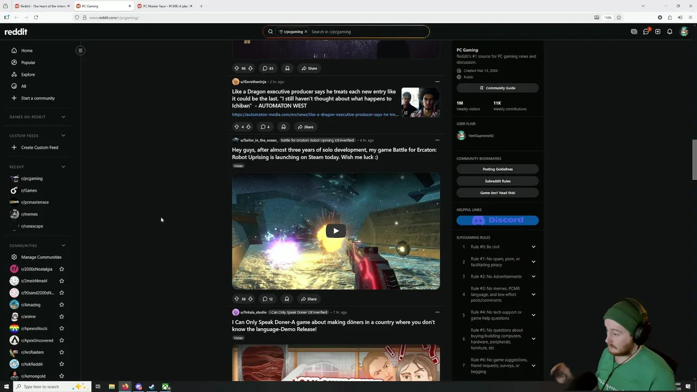Open the advertise icon in Reddit header
Image resolution: width=697 pixels, height=392 pixels.
pos(634,32)
